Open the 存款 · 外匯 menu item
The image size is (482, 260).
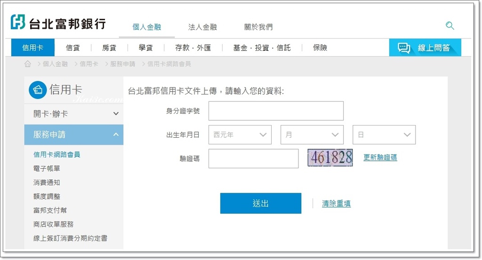193,47
